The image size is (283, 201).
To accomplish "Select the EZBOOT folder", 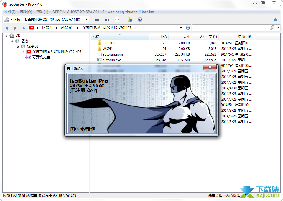I will 109,43.
